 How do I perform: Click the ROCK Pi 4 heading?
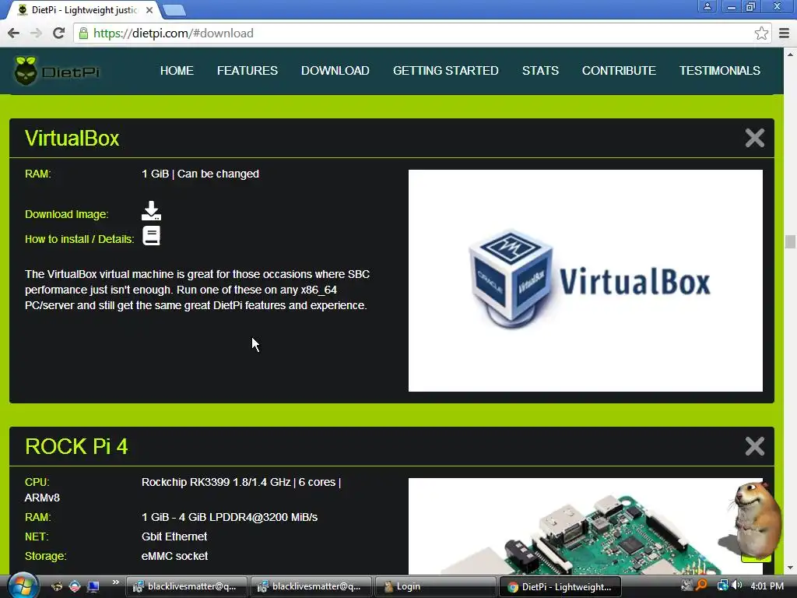[76, 446]
